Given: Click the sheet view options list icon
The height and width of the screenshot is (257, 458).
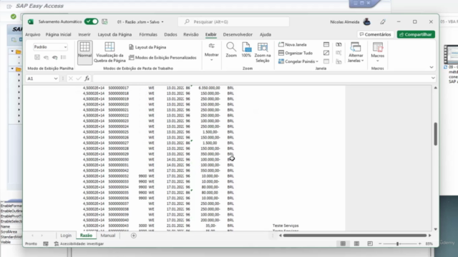Looking at the screenshot, I should (x=64, y=57).
